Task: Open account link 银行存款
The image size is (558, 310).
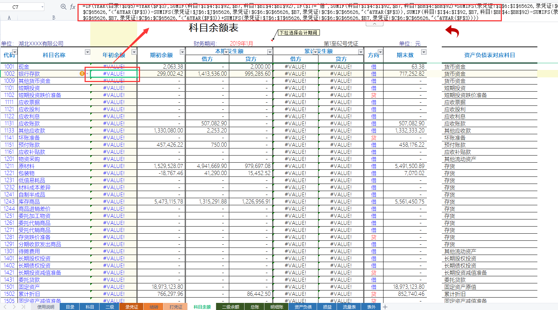Action: point(29,74)
